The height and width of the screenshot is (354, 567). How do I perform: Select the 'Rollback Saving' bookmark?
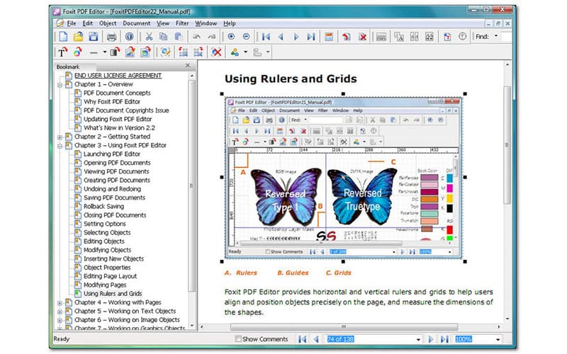[x=103, y=207]
